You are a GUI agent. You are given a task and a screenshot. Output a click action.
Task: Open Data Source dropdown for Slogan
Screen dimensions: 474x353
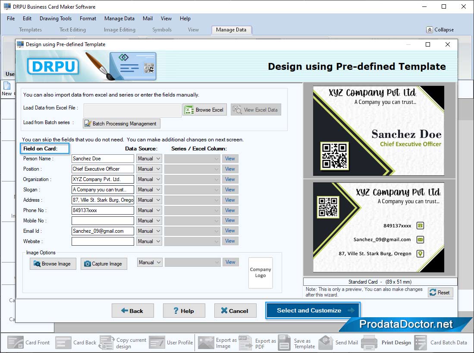click(x=149, y=190)
